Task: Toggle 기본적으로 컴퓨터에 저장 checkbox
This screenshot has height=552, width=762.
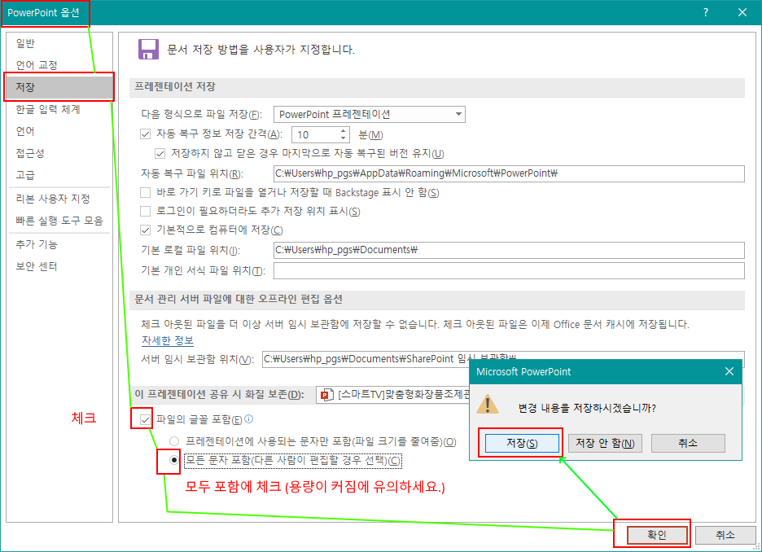Action: [x=145, y=230]
